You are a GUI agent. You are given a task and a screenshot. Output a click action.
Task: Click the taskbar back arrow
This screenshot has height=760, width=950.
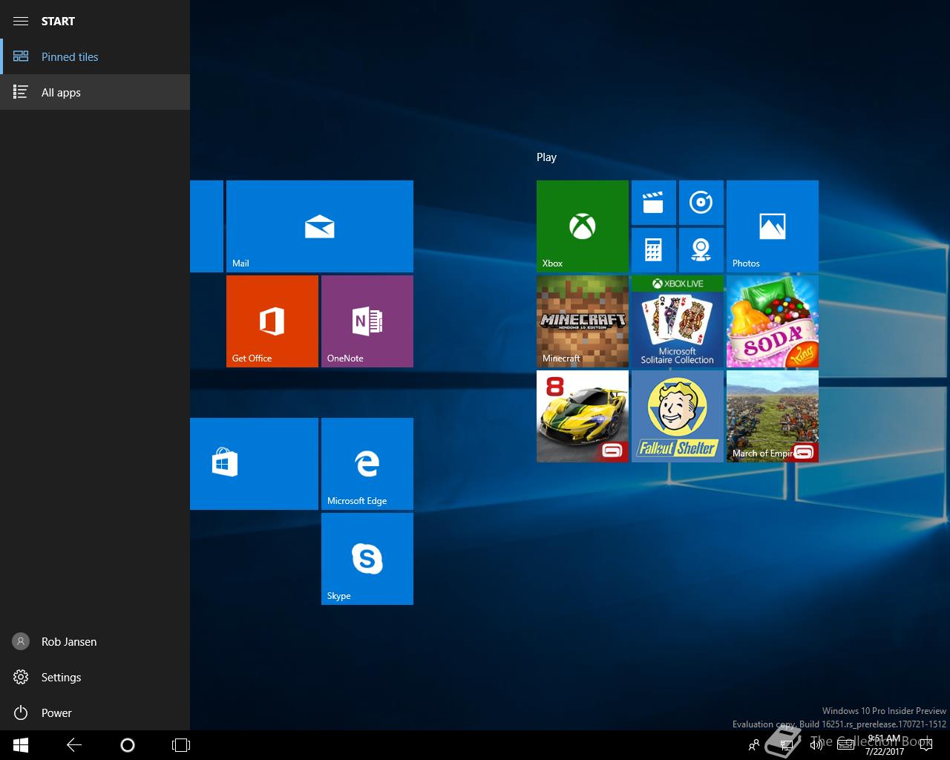(x=74, y=745)
